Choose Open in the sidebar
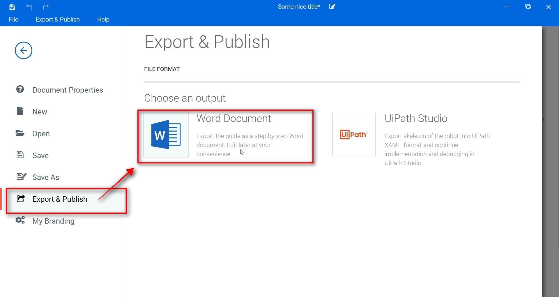 point(41,134)
